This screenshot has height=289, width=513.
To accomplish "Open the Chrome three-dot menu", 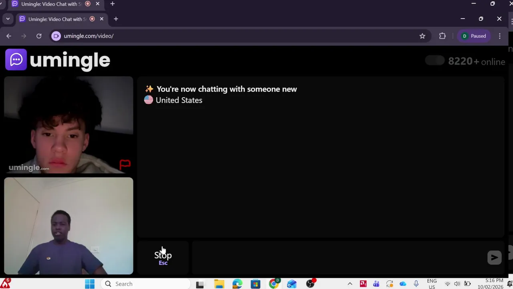I will 500,36.
